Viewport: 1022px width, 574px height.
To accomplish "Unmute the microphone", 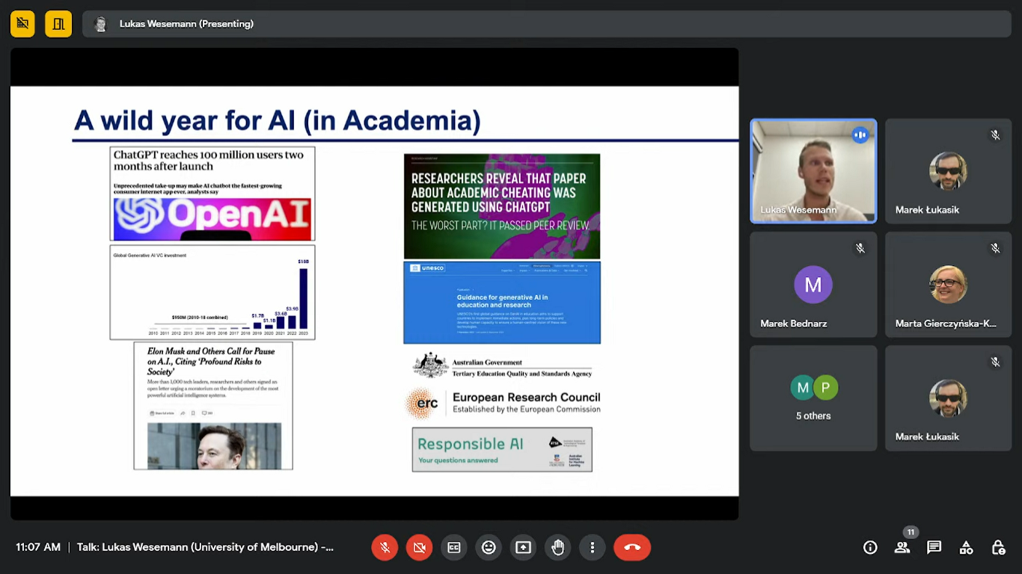I will pyautogui.click(x=385, y=548).
